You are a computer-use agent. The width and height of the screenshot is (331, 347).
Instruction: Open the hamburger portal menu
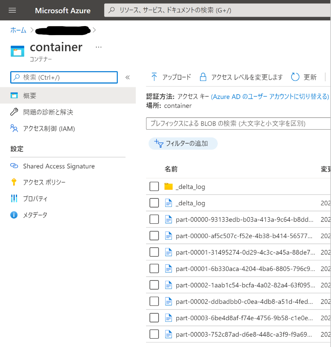[12, 10]
